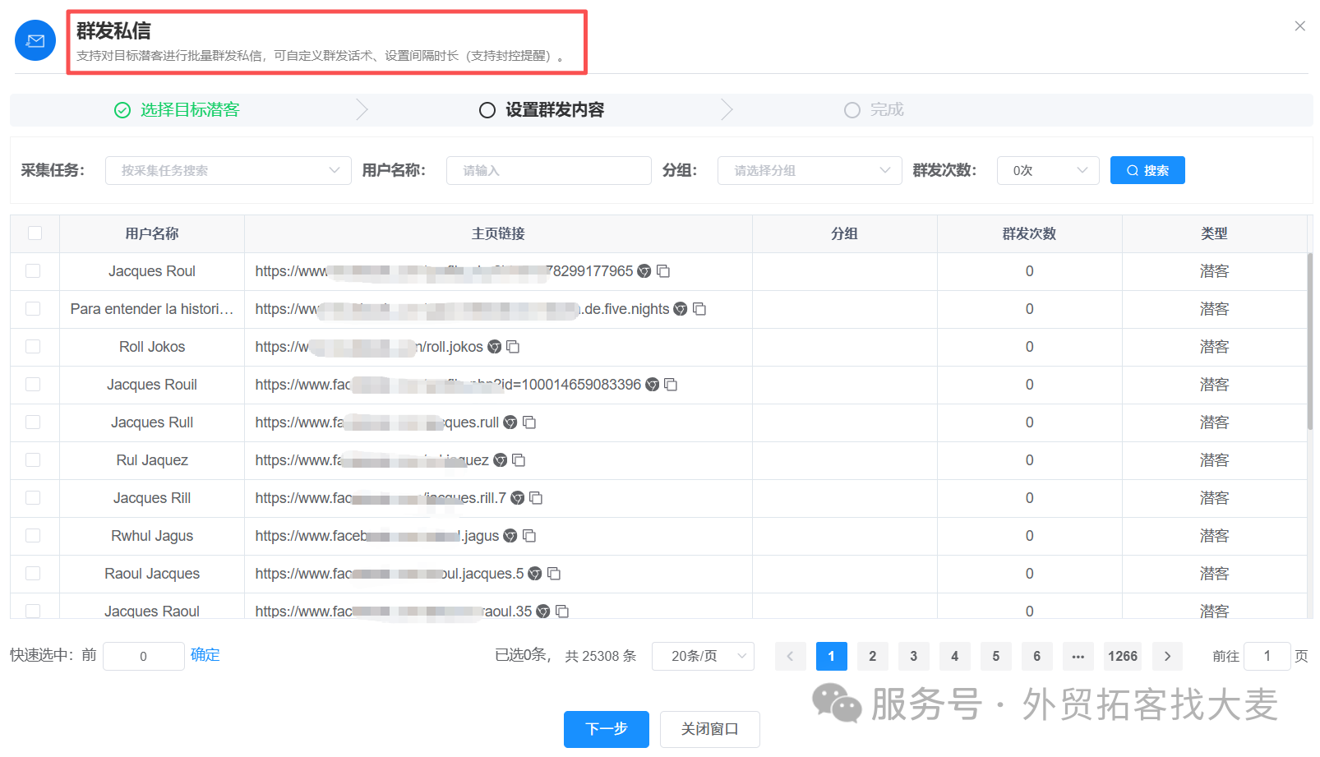Viewport: 1320px width, 757px height.
Task: Open Jacques Roul link in Chrome icon
Action: (x=644, y=271)
